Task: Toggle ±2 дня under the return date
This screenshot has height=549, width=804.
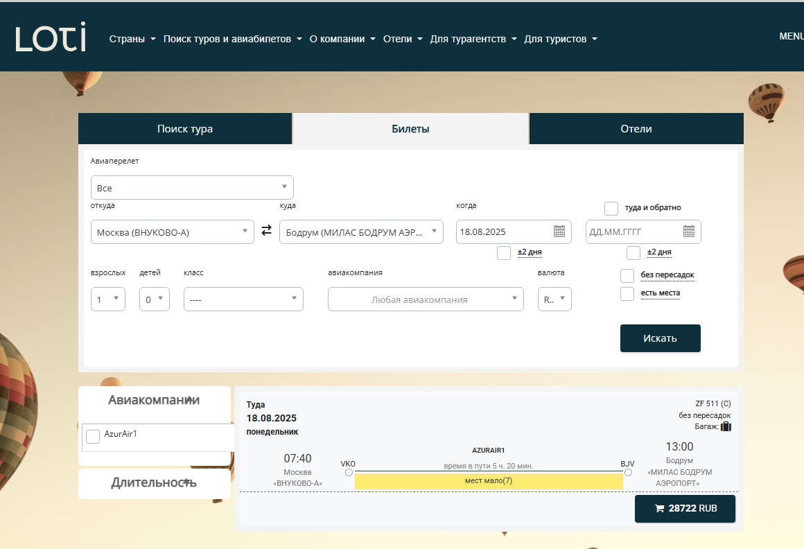Action: pyautogui.click(x=633, y=253)
